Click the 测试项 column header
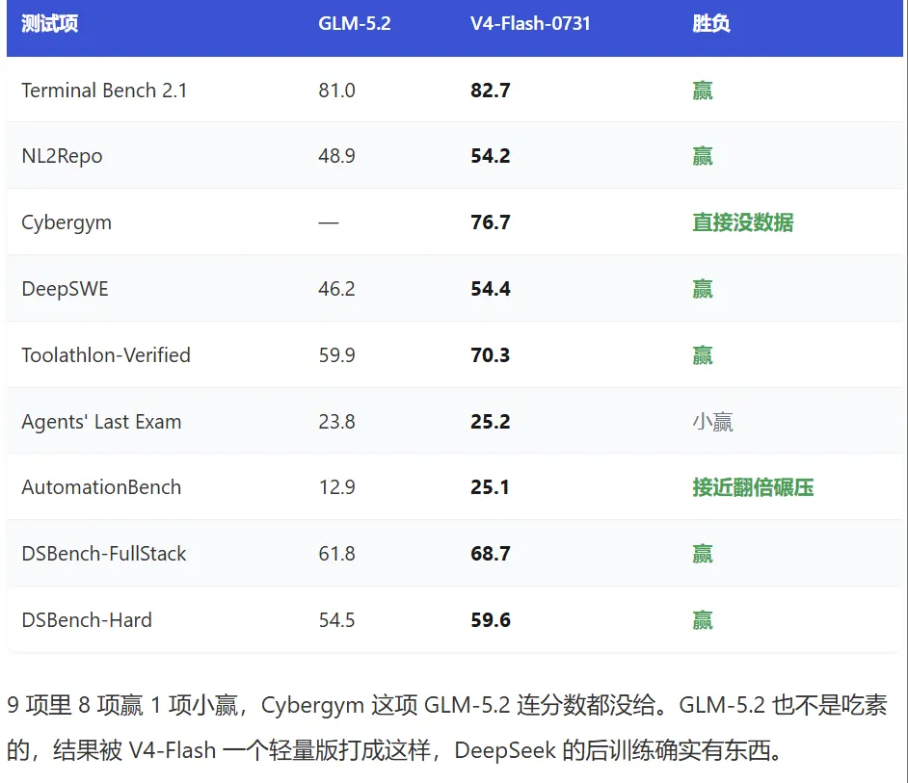The width and height of the screenshot is (908, 783). click(50, 24)
